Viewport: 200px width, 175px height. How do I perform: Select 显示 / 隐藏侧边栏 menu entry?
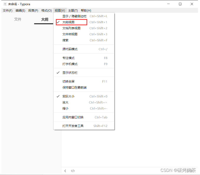[x=84, y=16]
